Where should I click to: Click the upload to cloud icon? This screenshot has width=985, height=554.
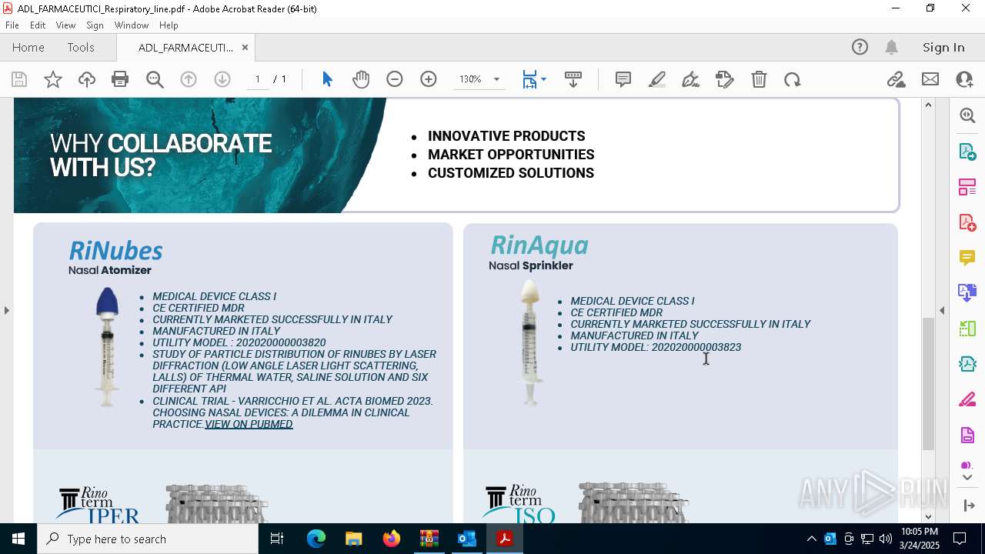tap(87, 79)
